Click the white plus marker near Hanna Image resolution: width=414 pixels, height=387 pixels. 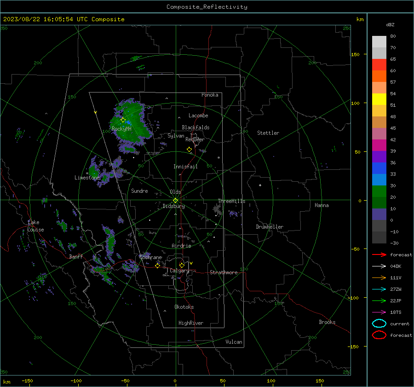point(260,185)
